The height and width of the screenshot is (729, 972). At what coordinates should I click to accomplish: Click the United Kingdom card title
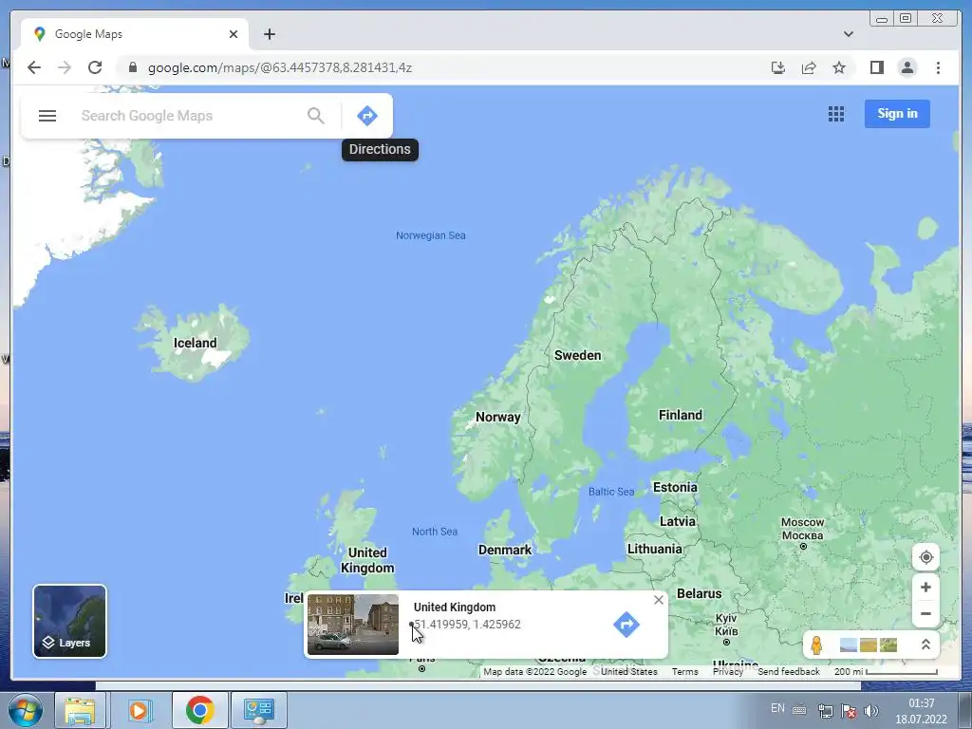click(x=455, y=607)
